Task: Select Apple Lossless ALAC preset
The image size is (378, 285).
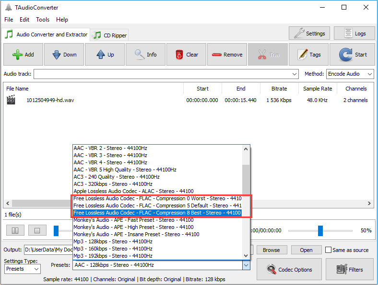Action: (x=157, y=191)
